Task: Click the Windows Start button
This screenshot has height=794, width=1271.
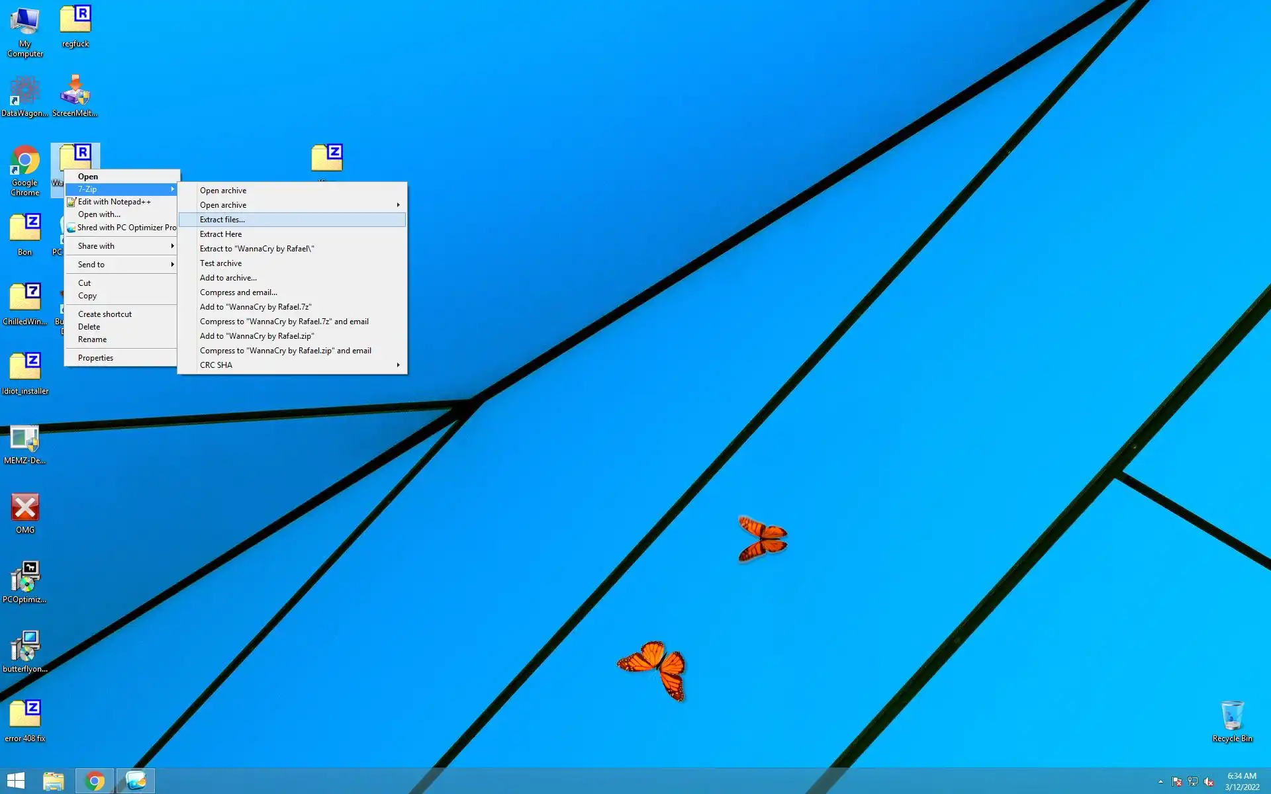Action: [x=16, y=781]
